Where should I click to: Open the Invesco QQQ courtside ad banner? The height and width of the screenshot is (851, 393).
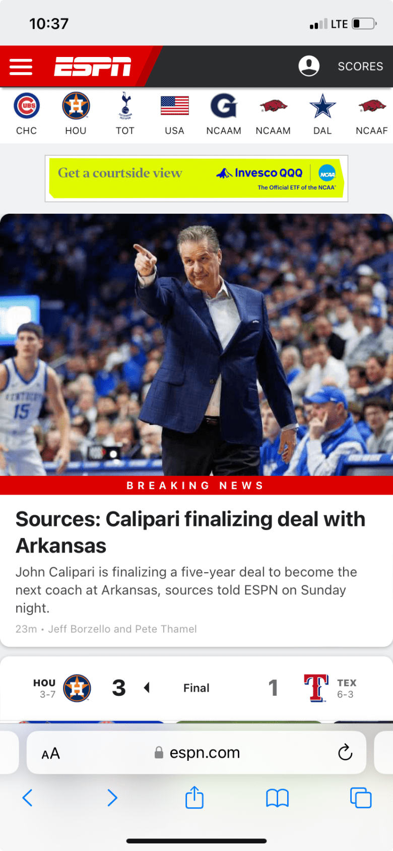coord(196,178)
